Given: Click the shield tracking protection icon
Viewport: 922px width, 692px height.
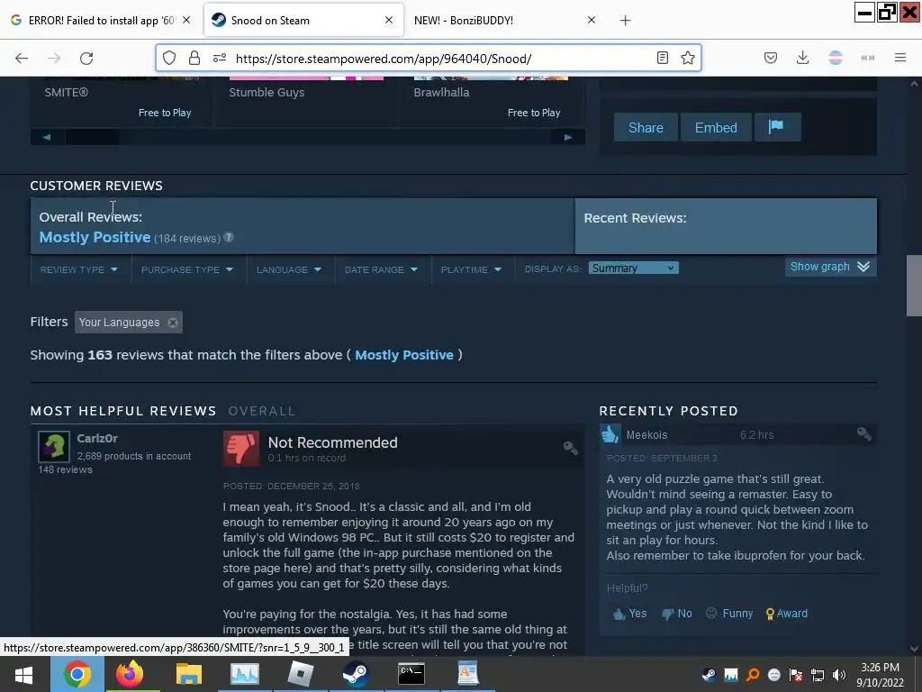Looking at the screenshot, I should coord(169,58).
